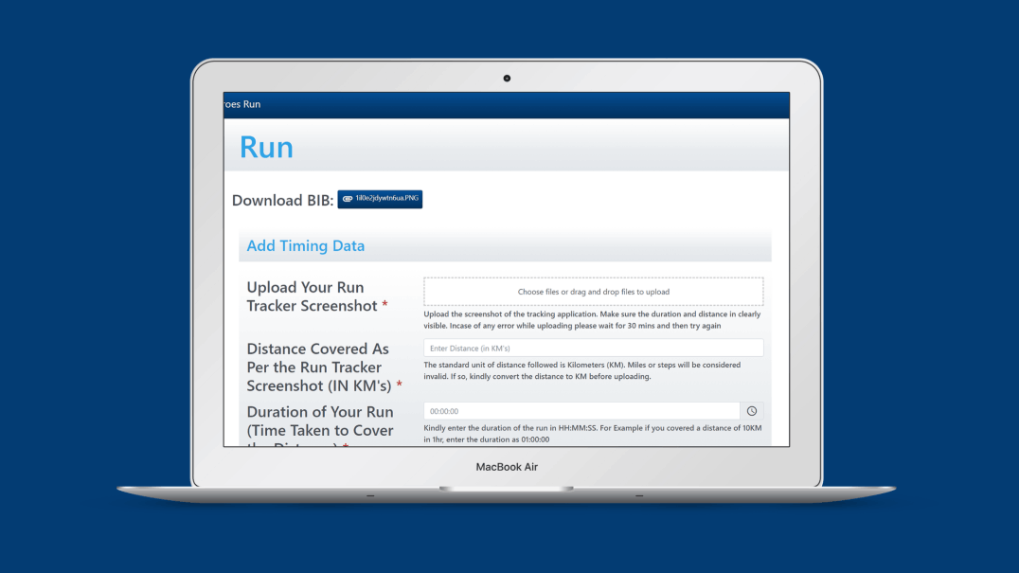Image resolution: width=1019 pixels, height=573 pixels.
Task: Click the clock icon beside duration field
Action: pos(752,411)
